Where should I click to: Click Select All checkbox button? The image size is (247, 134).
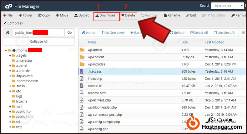pos(199,33)
